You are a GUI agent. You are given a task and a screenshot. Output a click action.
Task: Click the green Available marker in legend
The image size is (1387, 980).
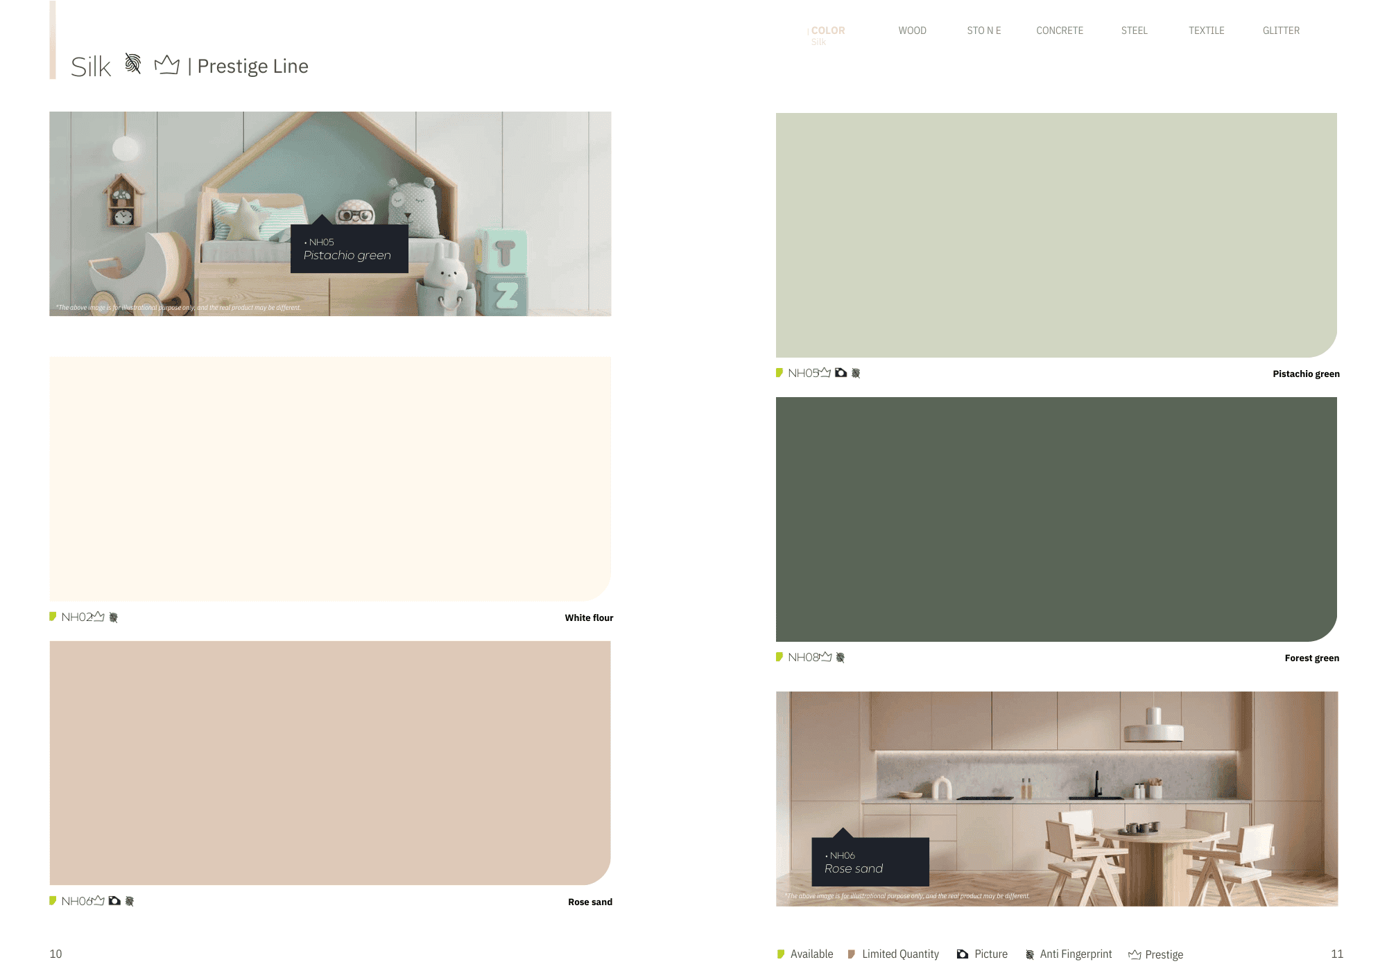(x=781, y=954)
